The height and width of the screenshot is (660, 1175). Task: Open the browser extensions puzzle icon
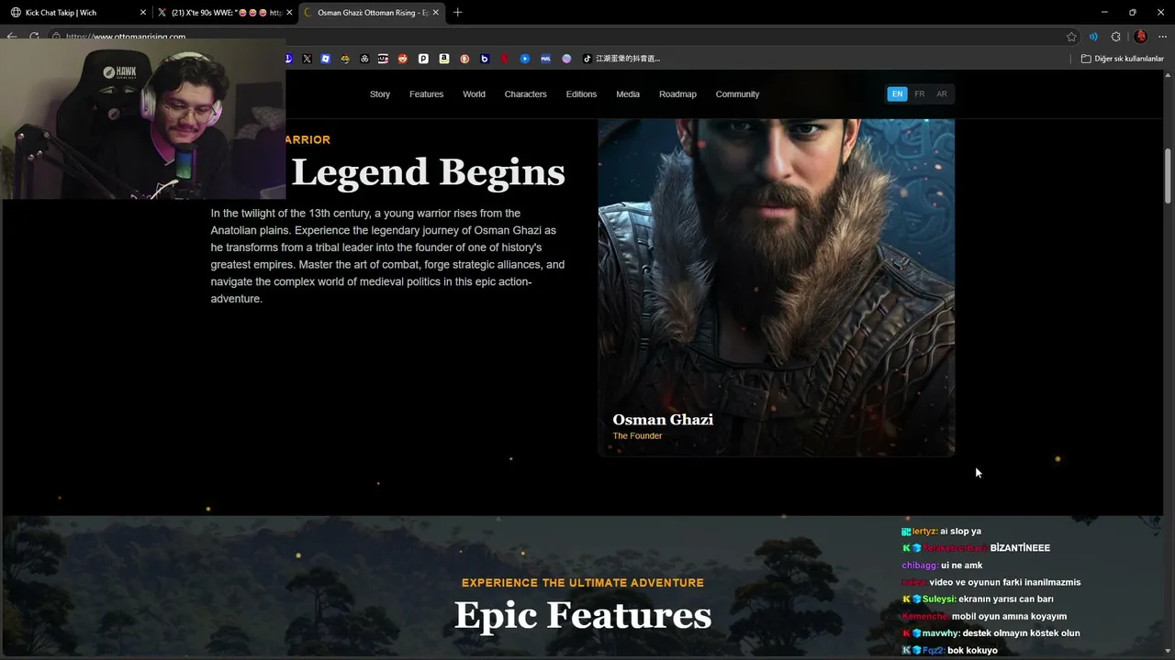1116,37
